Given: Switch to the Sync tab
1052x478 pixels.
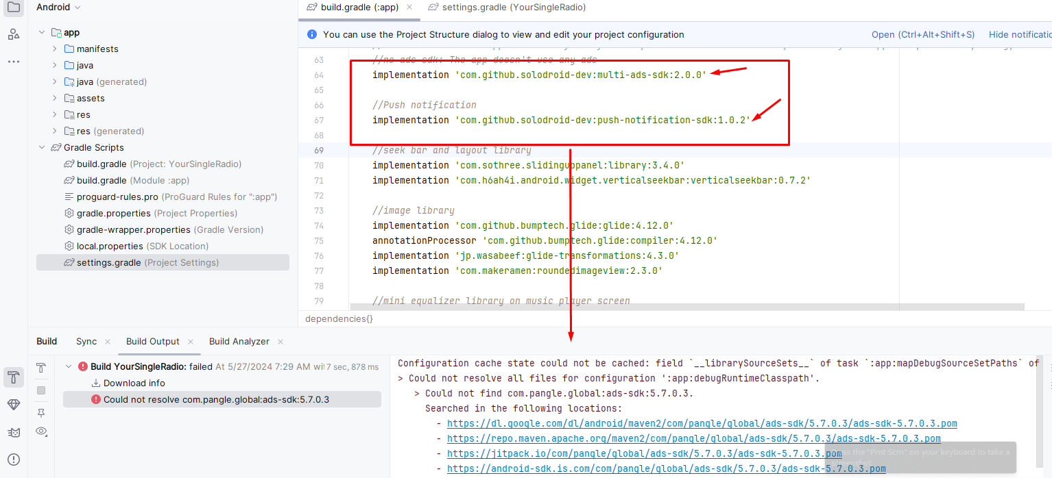Looking at the screenshot, I should (86, 342).
